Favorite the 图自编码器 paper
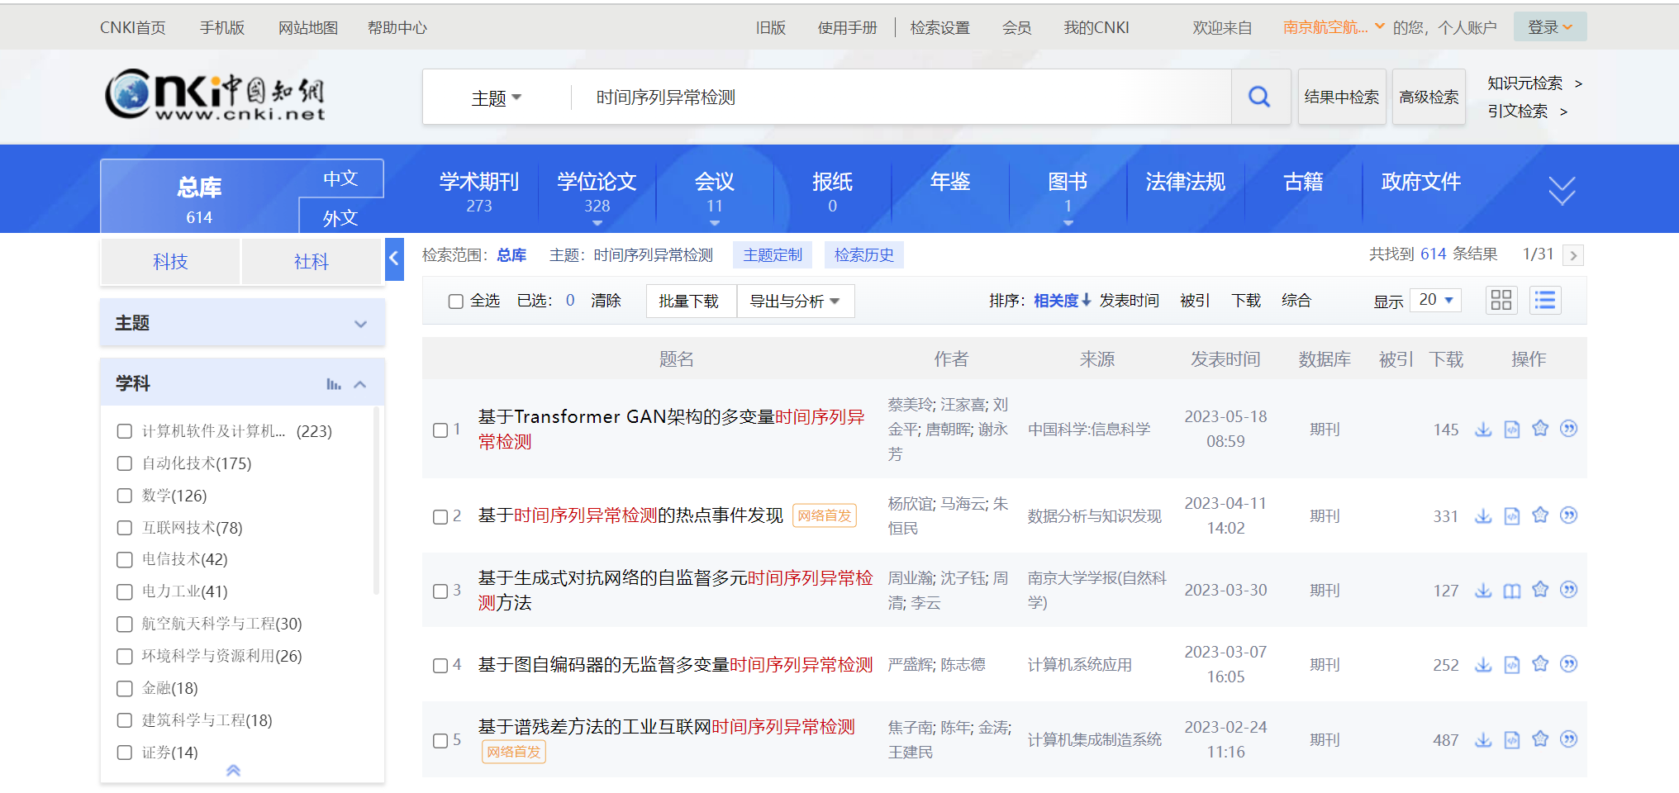The width and height of the screenshot is (1679, 793). click(1540, 663)
